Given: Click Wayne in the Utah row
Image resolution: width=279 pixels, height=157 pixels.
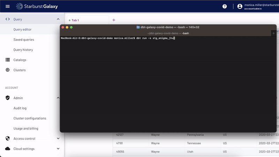Looking at the screenshot, I should [155, 152].
